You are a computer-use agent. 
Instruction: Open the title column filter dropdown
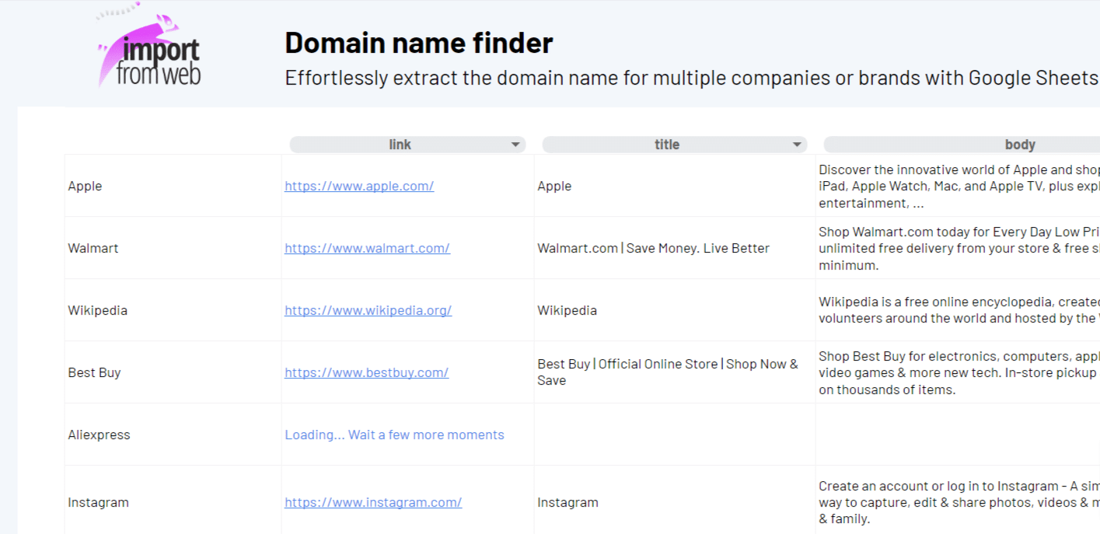click(796, 145)
